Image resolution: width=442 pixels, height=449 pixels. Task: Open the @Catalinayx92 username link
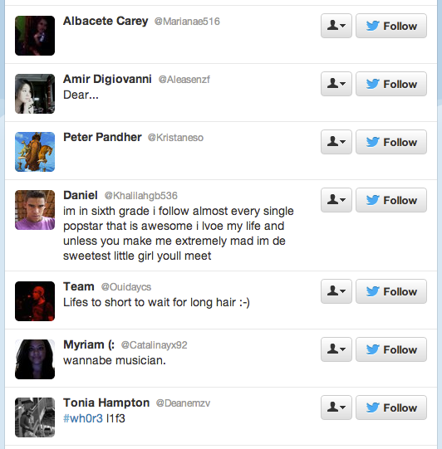pos(155,345)
